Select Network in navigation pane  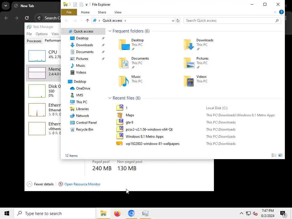click(82, 116)
